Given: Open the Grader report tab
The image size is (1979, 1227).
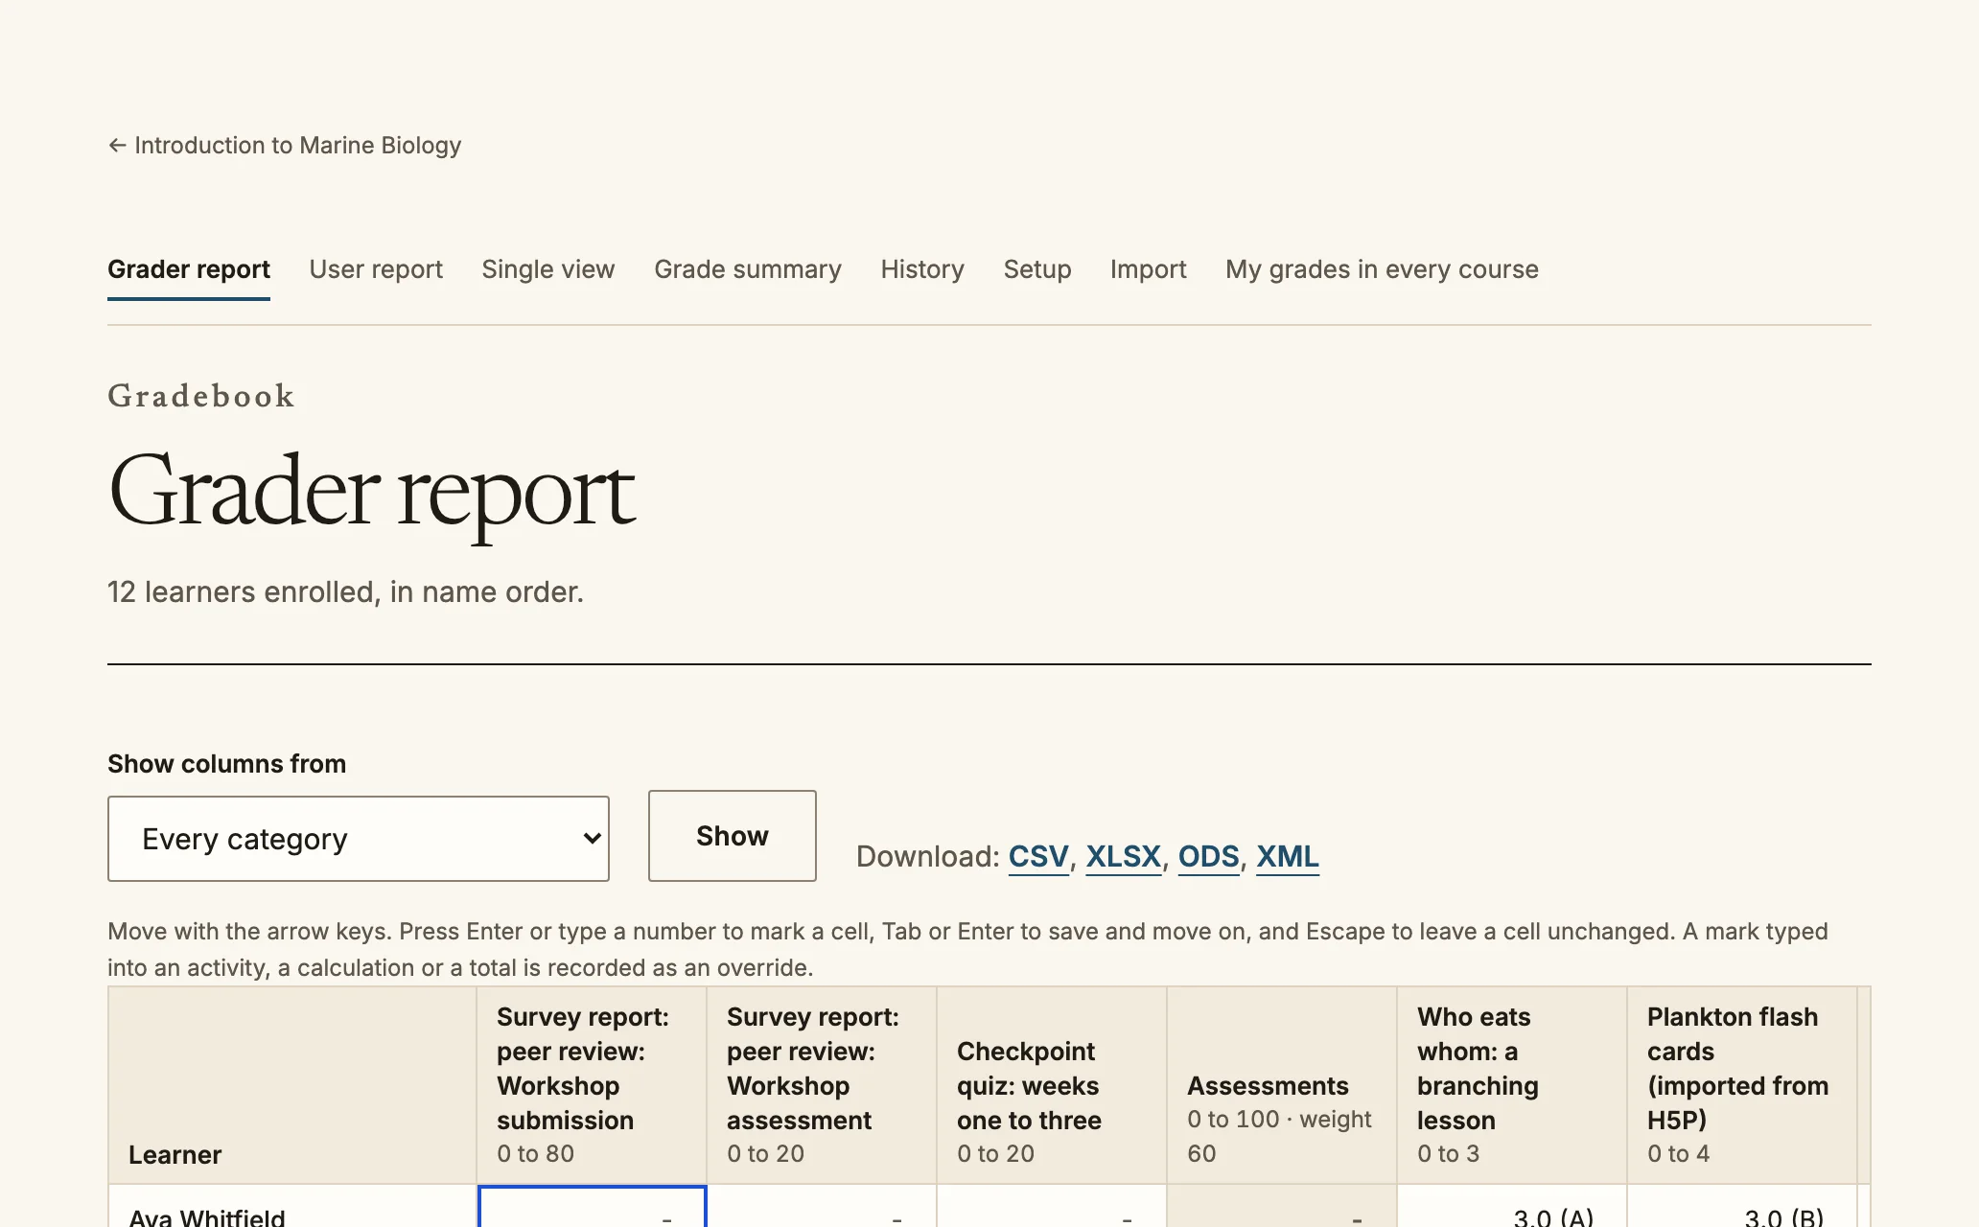Looking at the screenshot, I should point(189,269).
